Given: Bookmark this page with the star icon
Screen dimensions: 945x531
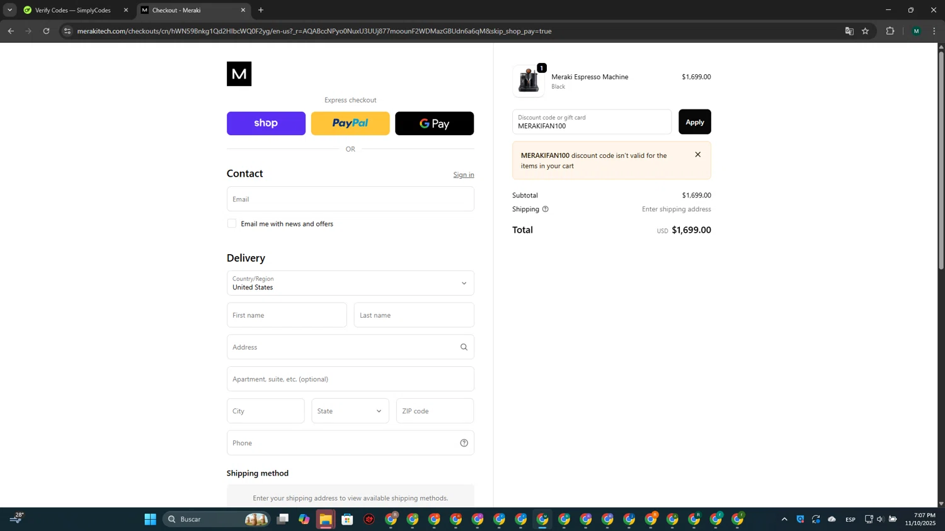Looking at the screenshot, I should pyautogui.click(x=865, y=31).
